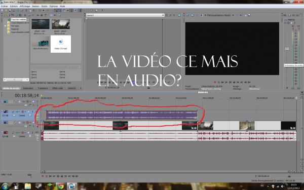The width and height of the screenshot is (304, 190).
Task: Click the Windows Start button
Action: pyautogui.click(x=5, y=186)
